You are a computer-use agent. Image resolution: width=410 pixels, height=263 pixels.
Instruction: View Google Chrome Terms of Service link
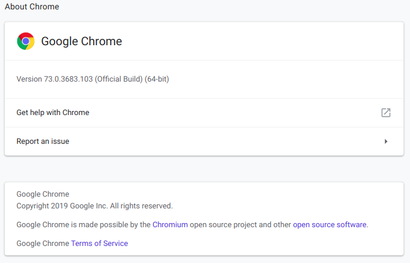(99, 244)
